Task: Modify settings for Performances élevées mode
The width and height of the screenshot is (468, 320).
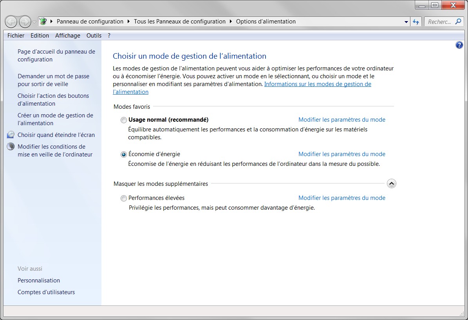Action: pos(342,198)
